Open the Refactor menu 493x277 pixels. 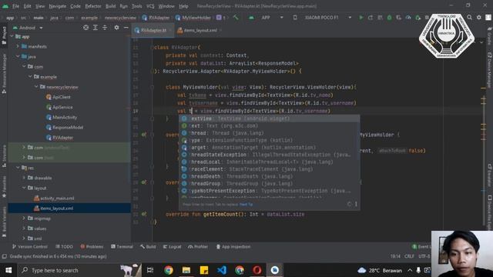click(x=93, y=6)
